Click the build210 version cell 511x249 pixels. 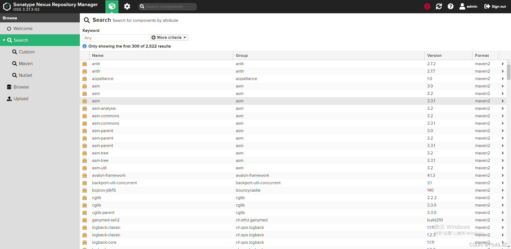tap(435, 220)
